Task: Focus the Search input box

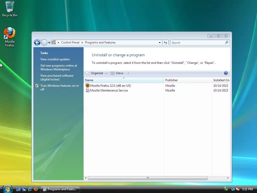Action: point(198,43)
